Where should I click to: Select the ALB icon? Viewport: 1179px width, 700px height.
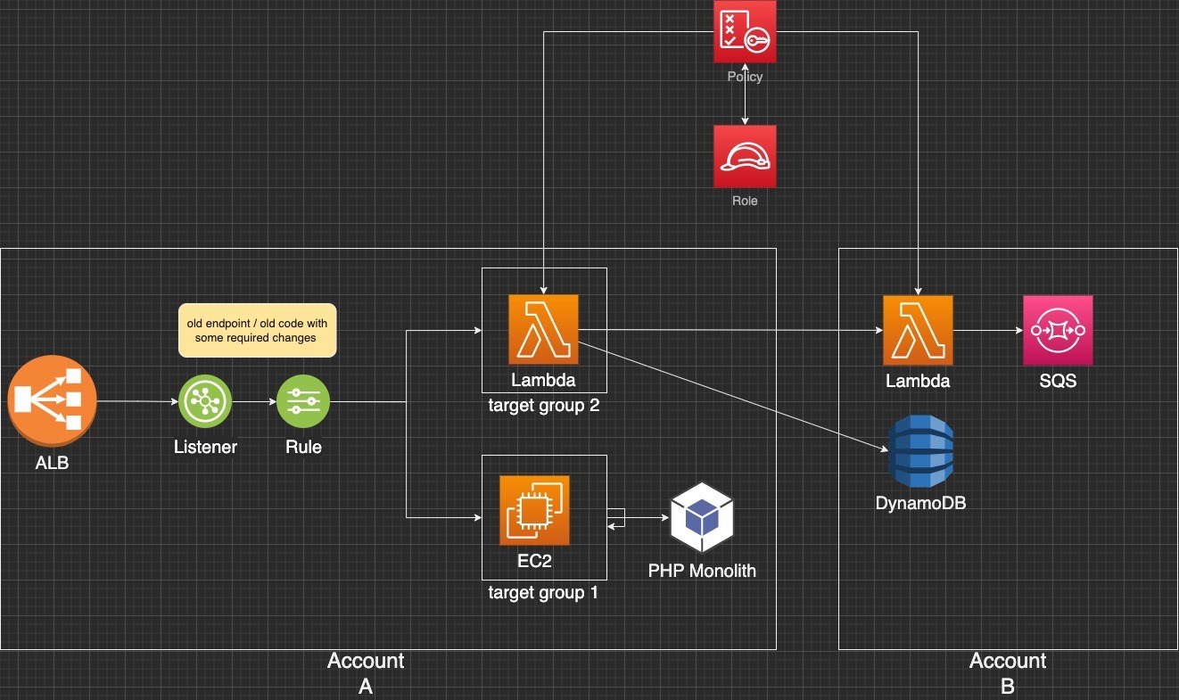point(52,400)
